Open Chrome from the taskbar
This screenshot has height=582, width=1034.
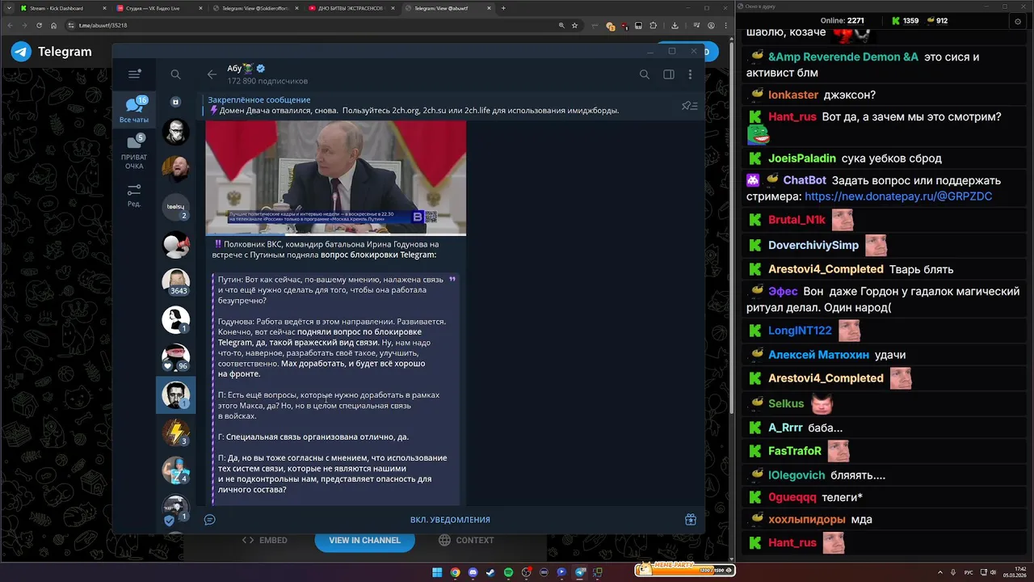(456, 572)
